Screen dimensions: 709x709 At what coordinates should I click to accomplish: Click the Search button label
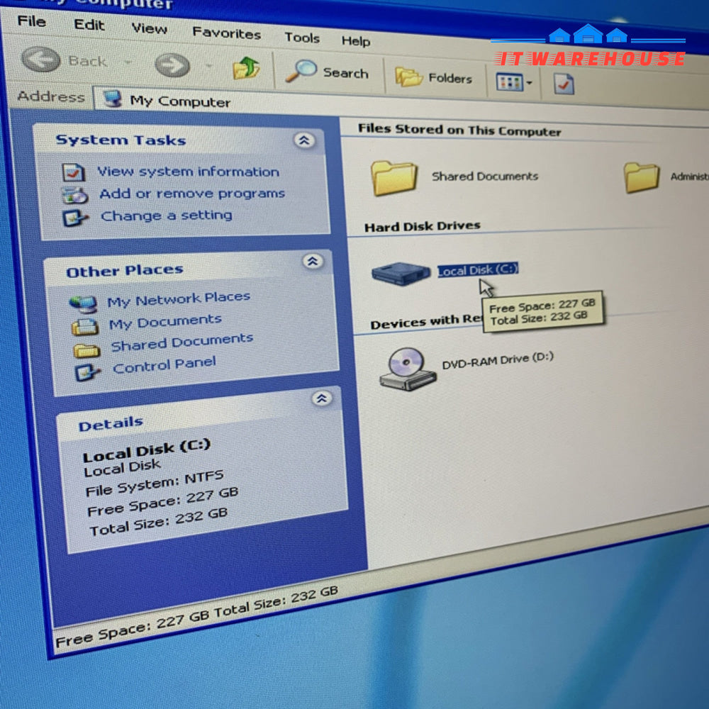[x=345, y=73]
